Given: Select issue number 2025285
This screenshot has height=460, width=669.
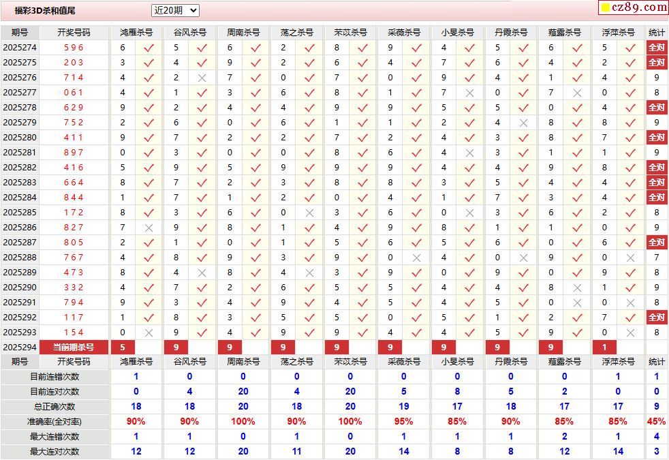Looking at the screenshot, I should point(20,212).
